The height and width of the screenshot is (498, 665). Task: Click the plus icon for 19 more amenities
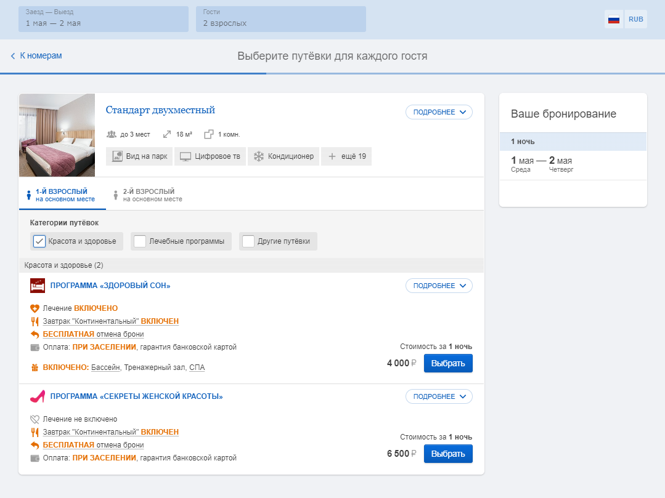(x=332, y=156)
